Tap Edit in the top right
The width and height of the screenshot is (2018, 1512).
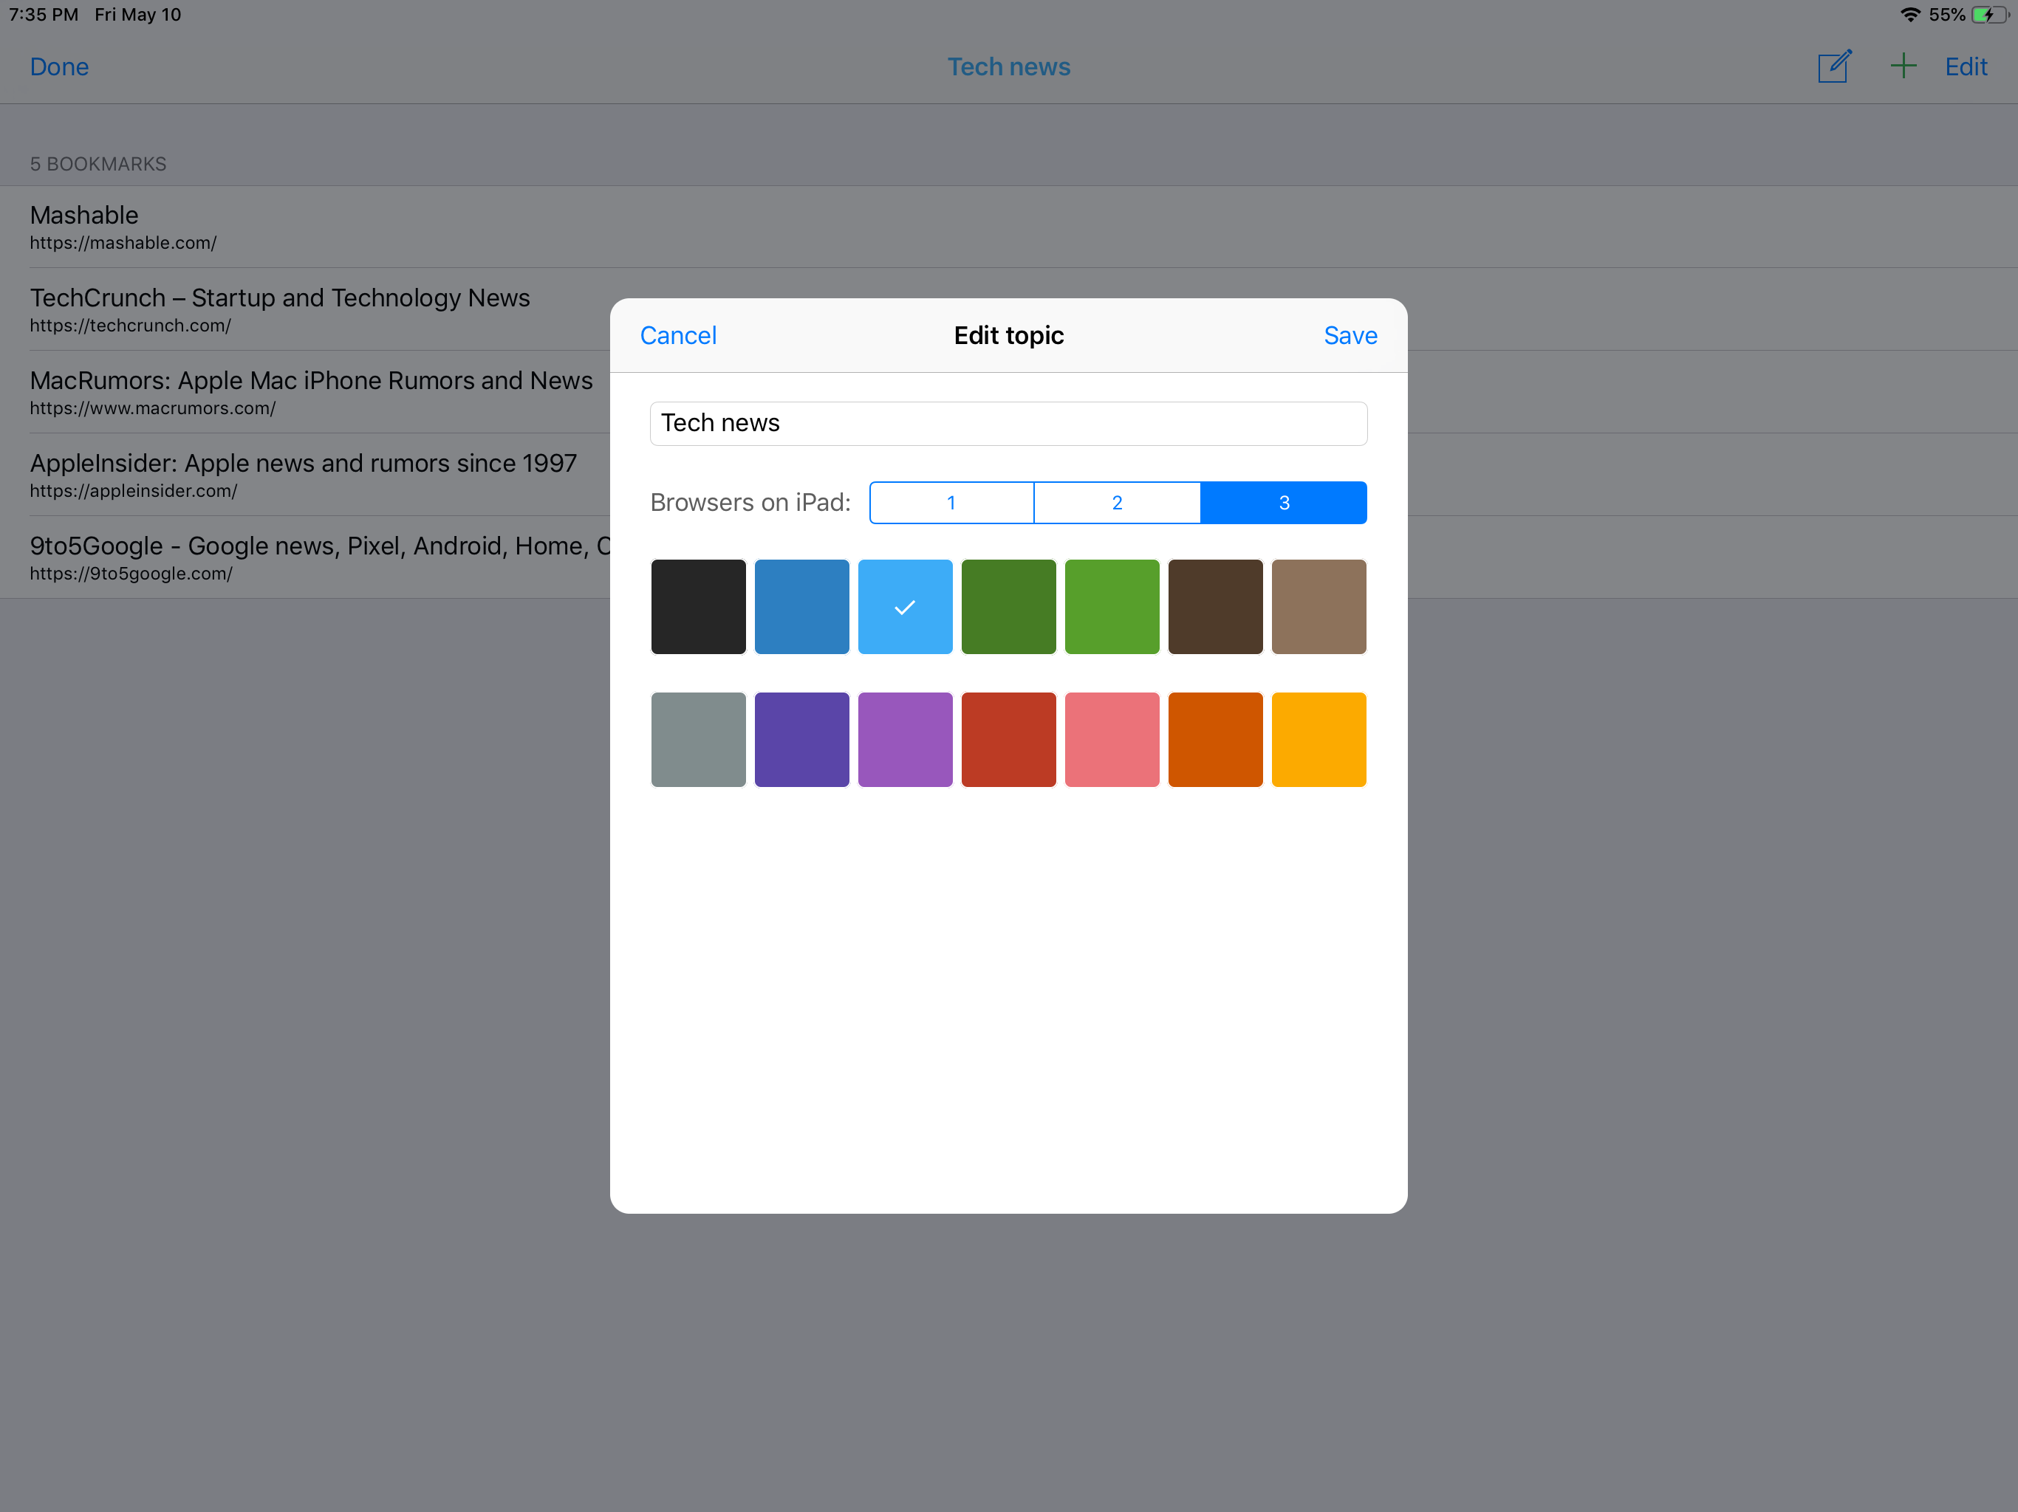coord(1965,66)
